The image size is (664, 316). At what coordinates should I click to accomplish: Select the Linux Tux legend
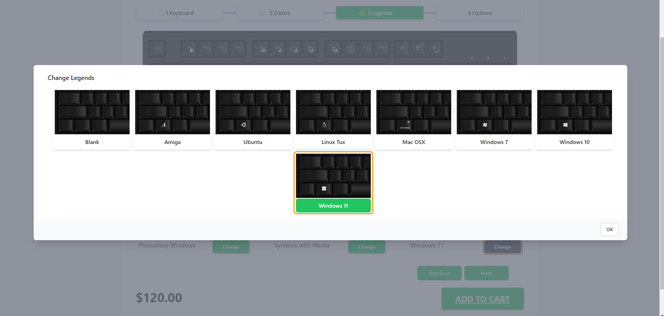click(333, 119)
